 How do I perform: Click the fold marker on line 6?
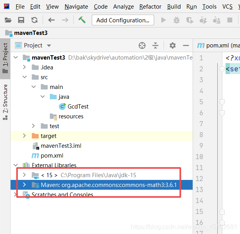[222, 113]
